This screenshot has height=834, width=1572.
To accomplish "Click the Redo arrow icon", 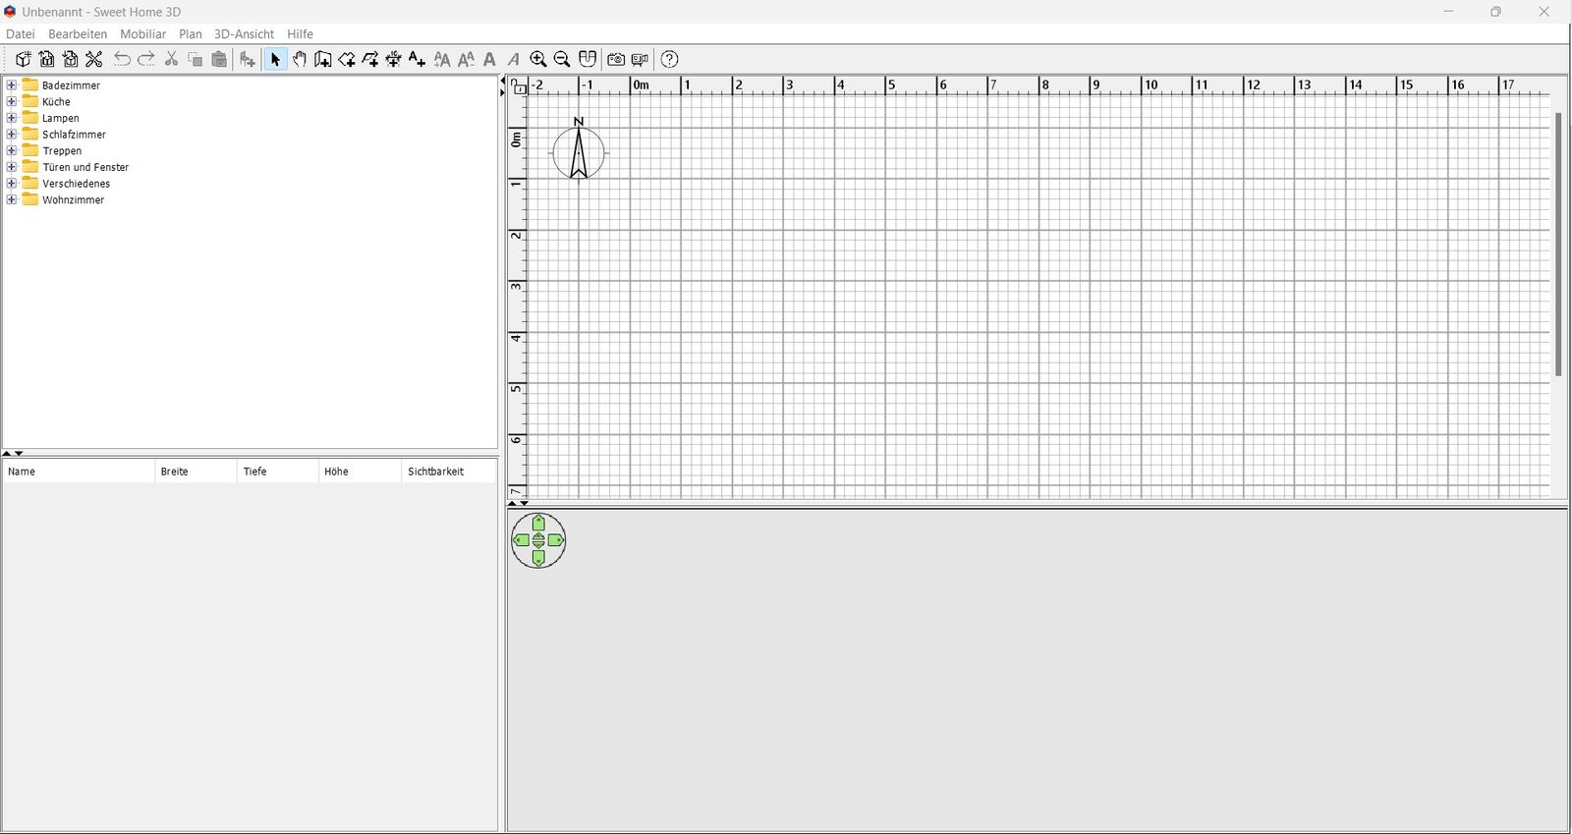I will click(x=145, y=59).
